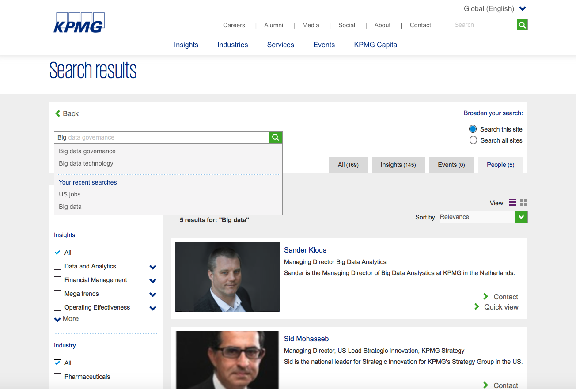Open Quick view for Sander Klous
Screen dimensions: 576x389
501,307
